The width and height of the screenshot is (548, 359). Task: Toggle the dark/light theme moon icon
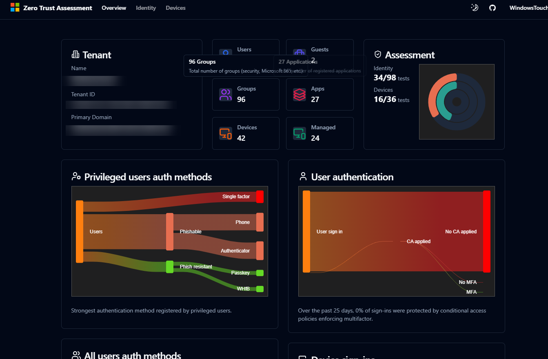point(474,7)
